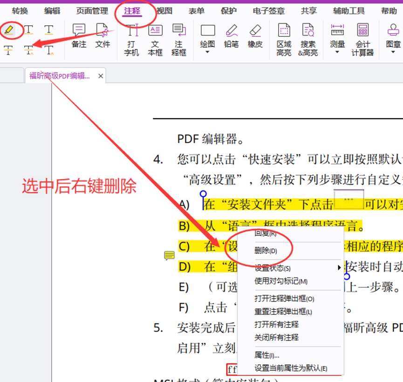Click the yellow note comment icon
The height and width of the screenshot is (382, 403).
pos(169,256)
